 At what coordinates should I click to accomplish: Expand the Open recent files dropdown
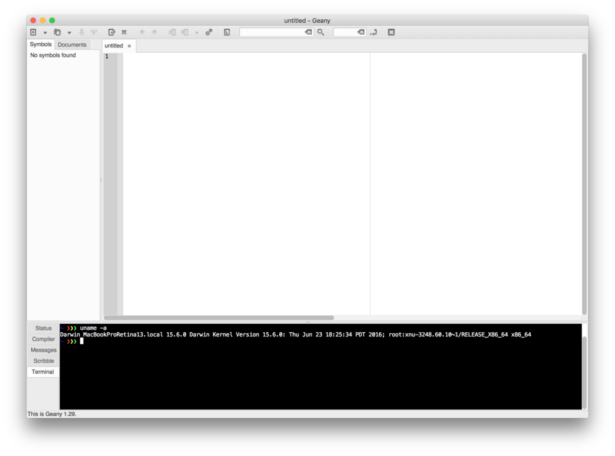click(x=69, y=32)
